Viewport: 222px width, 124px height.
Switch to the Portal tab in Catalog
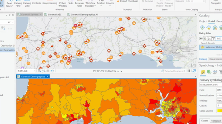[211, 21]
